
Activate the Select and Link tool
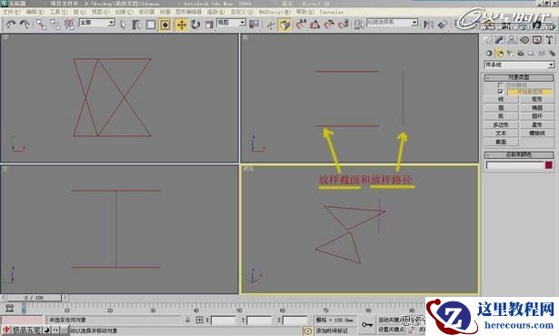tap(41, 25)
